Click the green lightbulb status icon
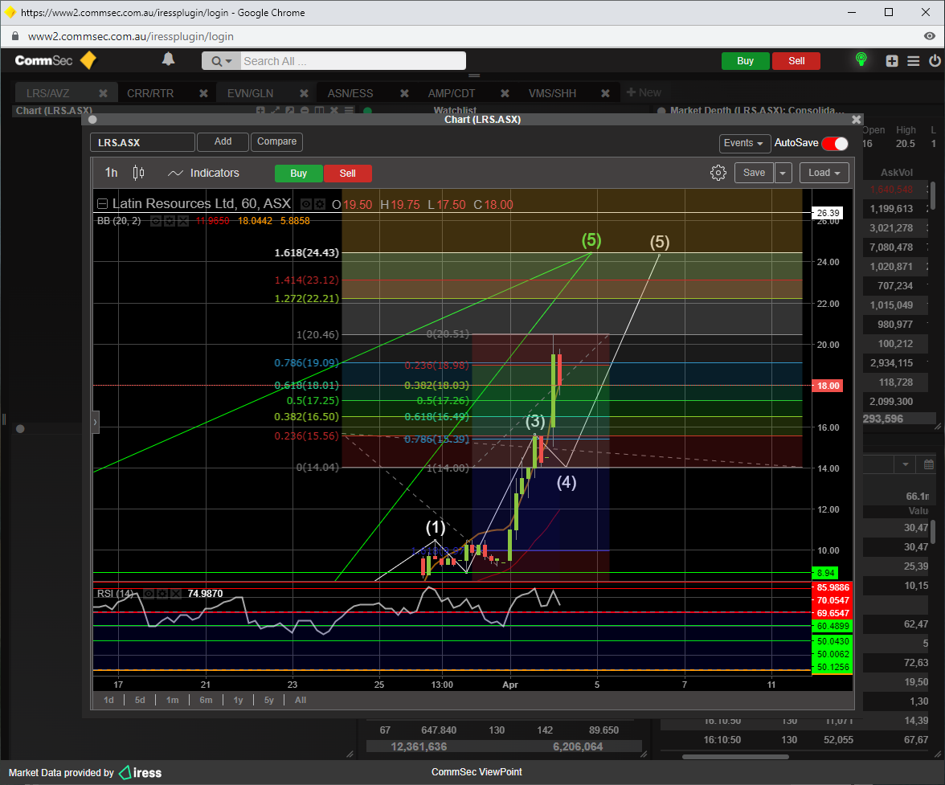Image resolution: width=945 pixels, height=785 pixels. 861,60
